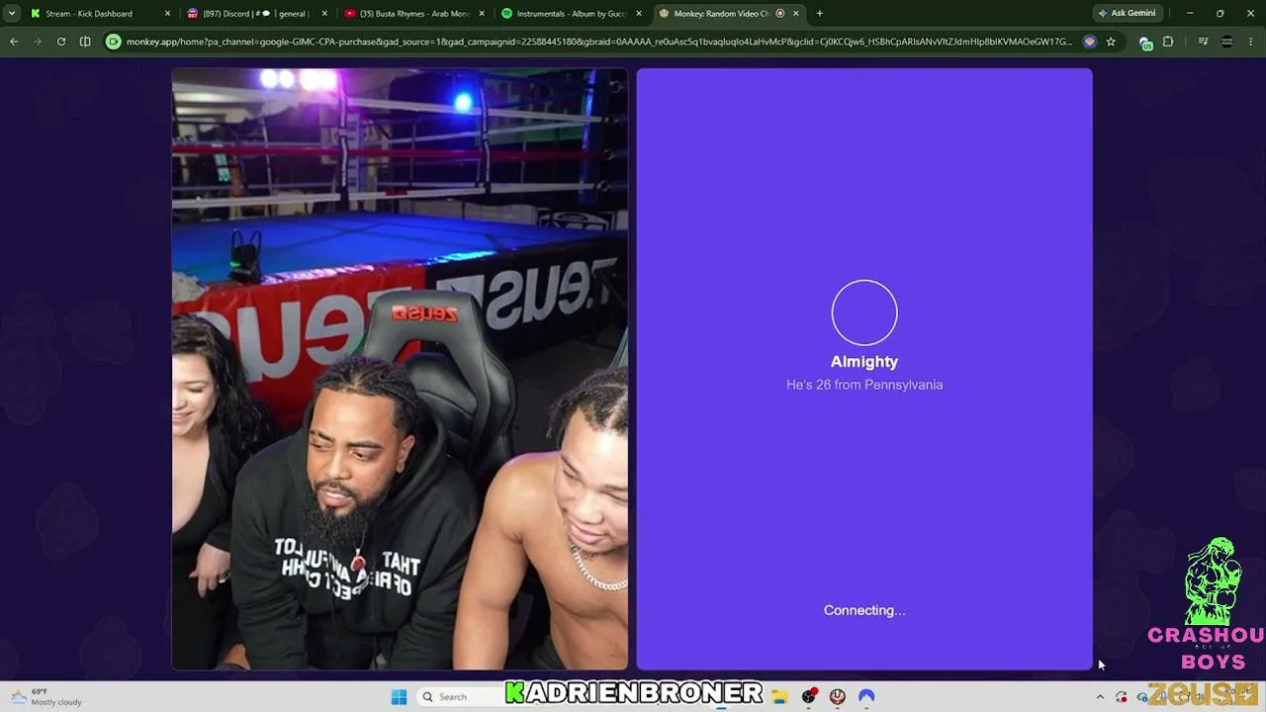The image size is (1266, 712).
Task: Close the Instrumentals Spotify tab
Action: tap(639, 14)
